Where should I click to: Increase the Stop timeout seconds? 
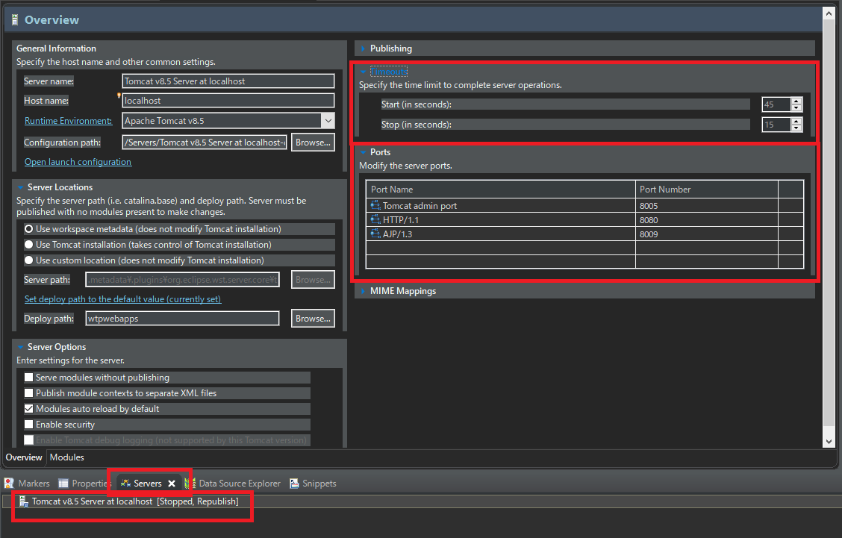tap(796, 122)
